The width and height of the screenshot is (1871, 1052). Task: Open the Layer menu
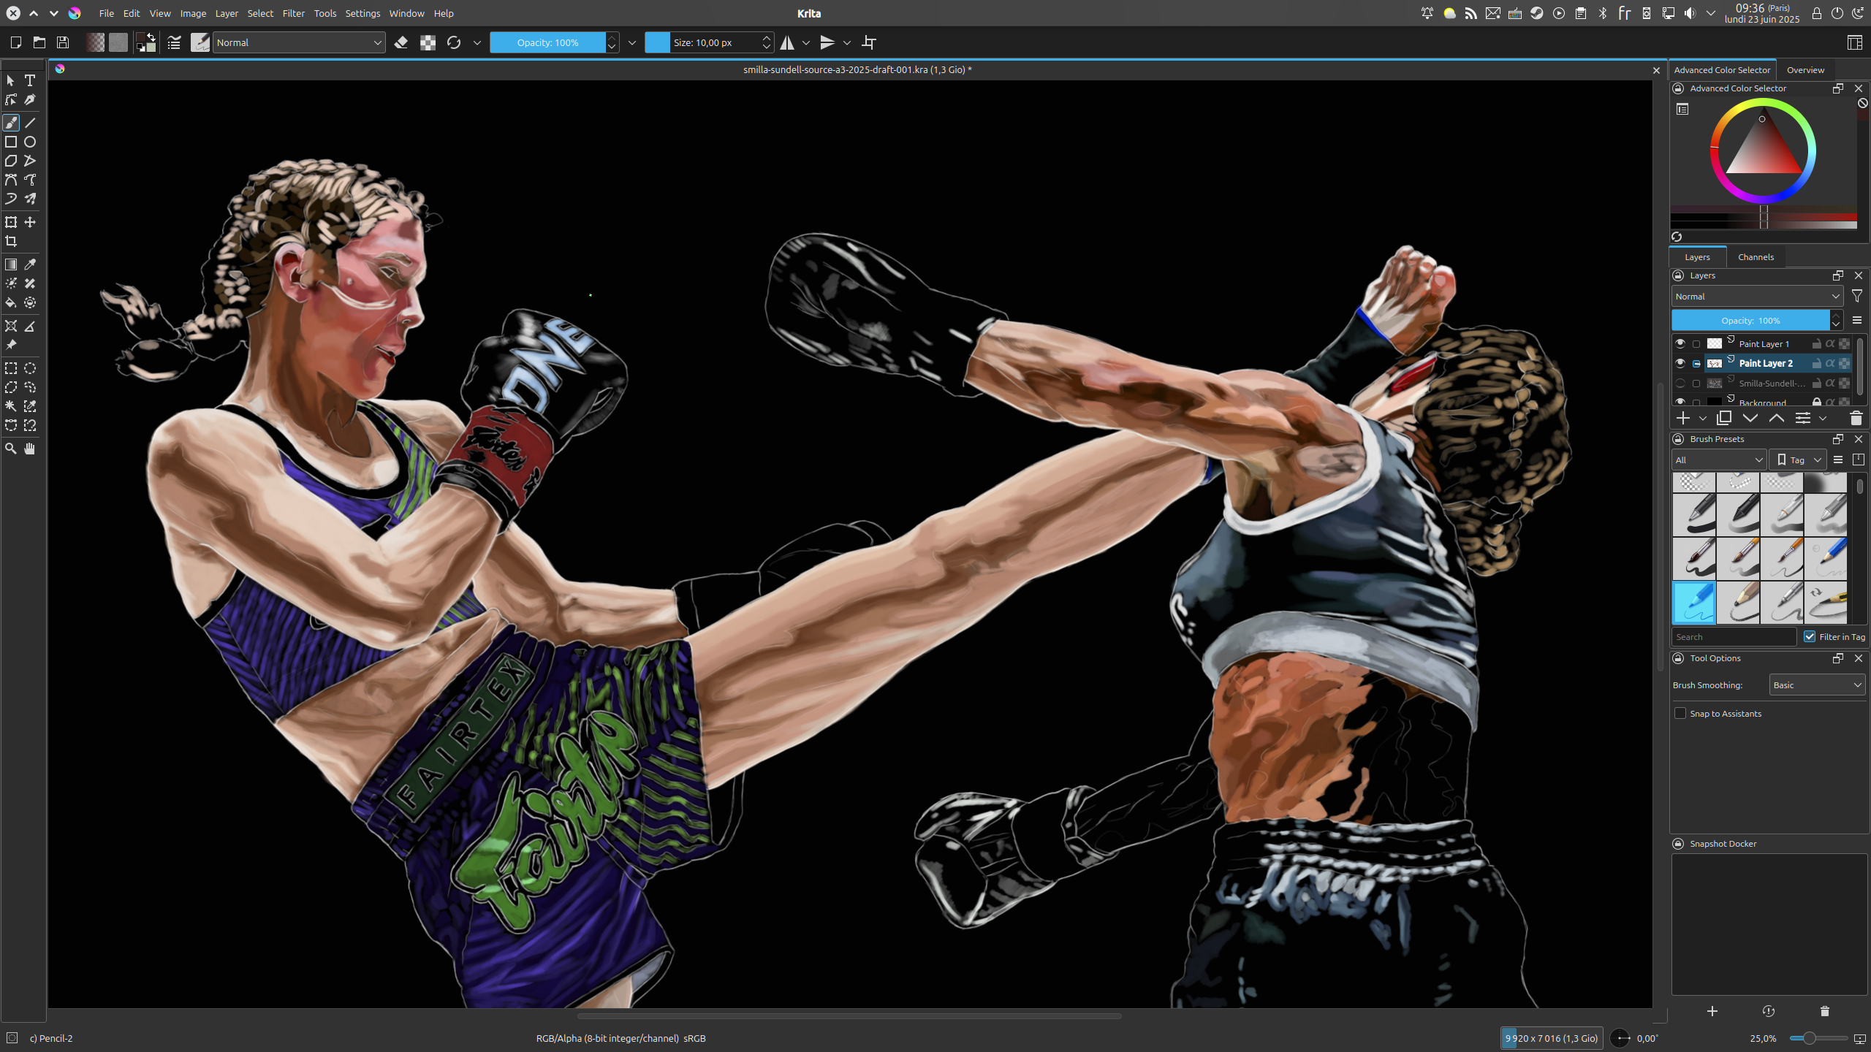(x=227, y=13)
